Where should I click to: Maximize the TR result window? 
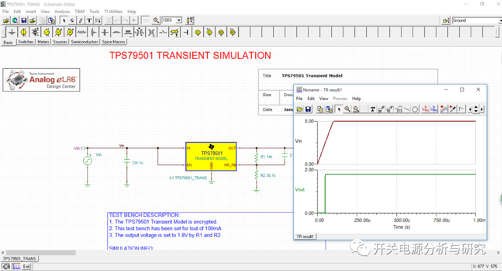[462, 90]
